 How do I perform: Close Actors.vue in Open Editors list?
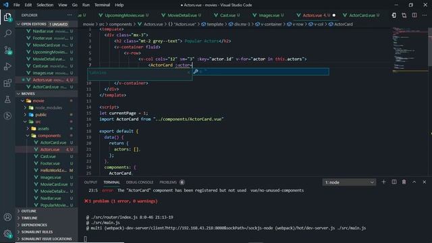click(x=23, y=80)
